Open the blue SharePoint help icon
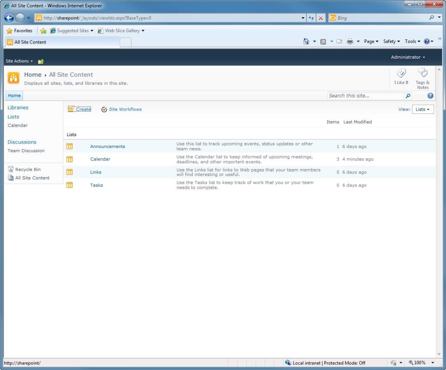The image size is (446, 370). [x=430, y=96]
